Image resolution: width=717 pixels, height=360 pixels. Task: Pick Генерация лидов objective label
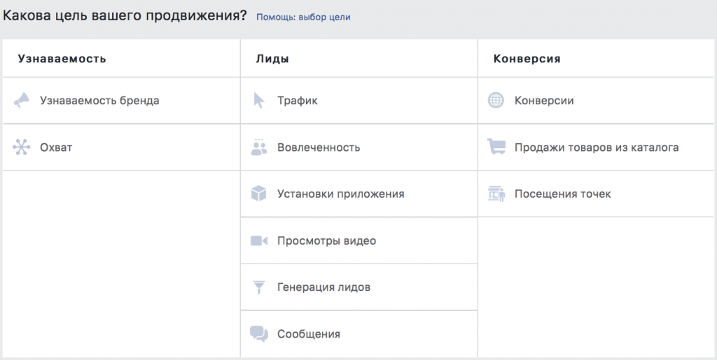tap(323, 287)
